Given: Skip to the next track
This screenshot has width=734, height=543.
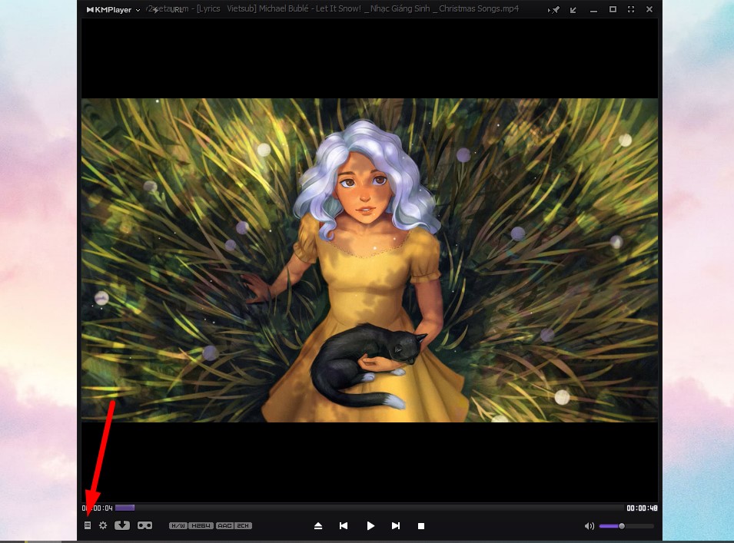Looking at the screenshot, I should pyautogui.click(x=396, y=526).
